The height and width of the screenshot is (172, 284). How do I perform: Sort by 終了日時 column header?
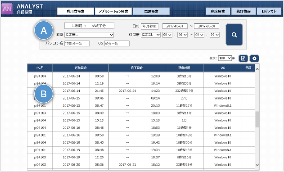coord(137,68)
